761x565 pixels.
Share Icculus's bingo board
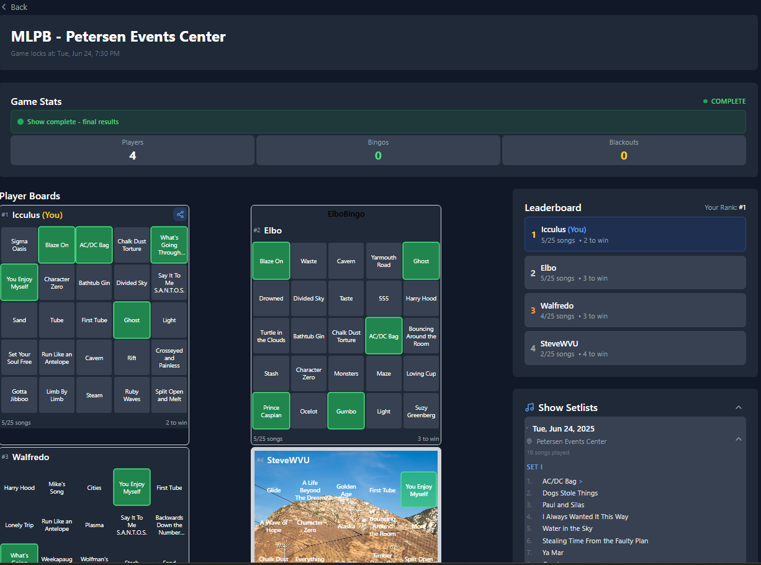[179, 214]
